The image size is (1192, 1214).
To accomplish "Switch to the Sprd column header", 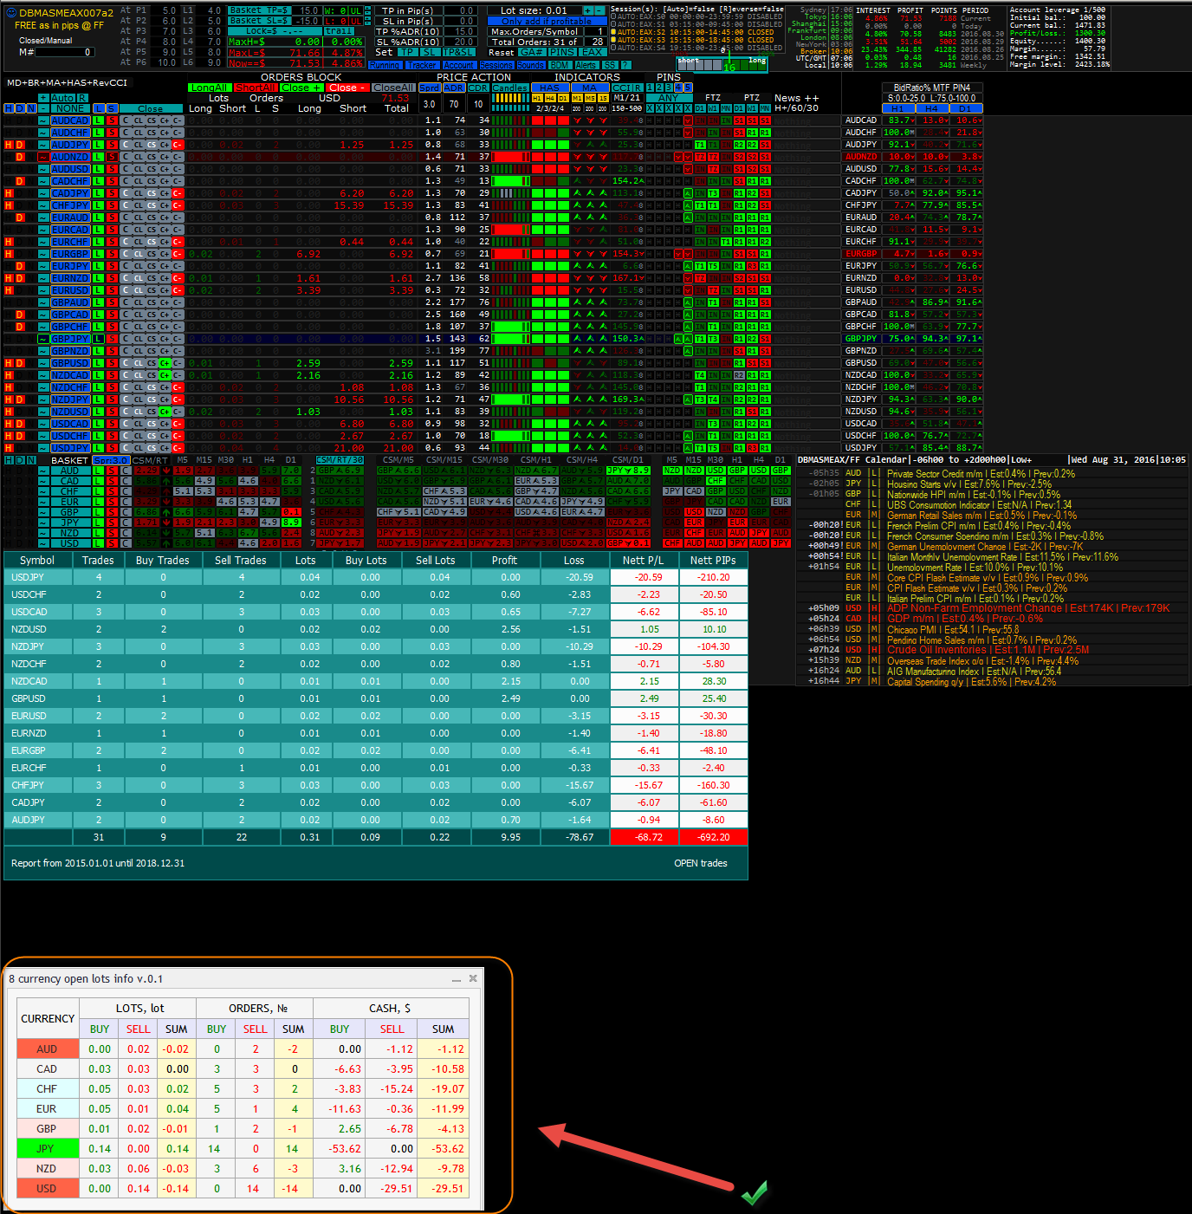I will click(430, 88).
